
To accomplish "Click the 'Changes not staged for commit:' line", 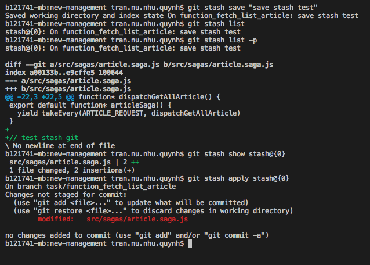I will [64, 195].
